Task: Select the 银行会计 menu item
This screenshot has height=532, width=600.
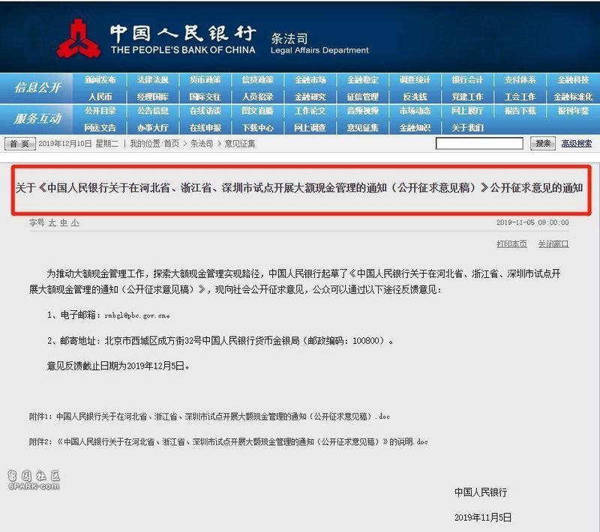Action: click(x=467, y=80)
